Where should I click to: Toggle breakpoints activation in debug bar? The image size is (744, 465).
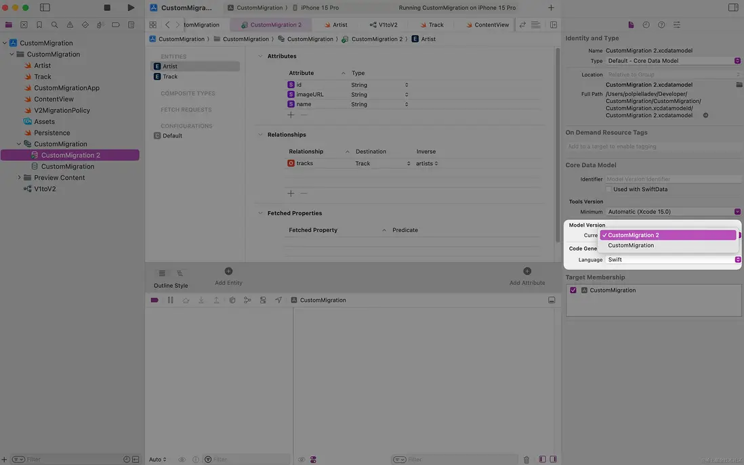pos(154,300)
